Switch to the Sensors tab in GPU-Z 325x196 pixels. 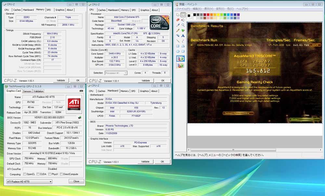[27, 91]
